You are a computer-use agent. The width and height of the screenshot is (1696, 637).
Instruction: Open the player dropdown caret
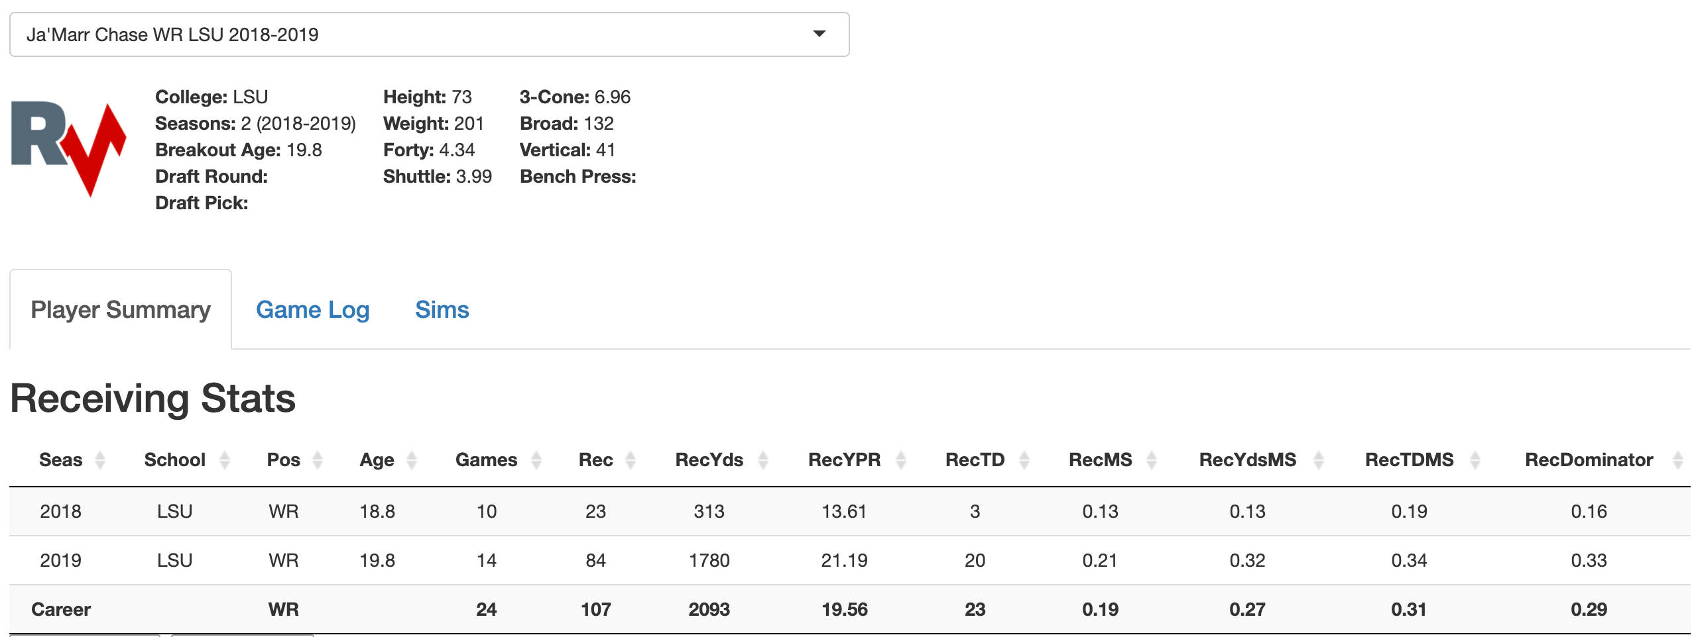tap(819, 34)
